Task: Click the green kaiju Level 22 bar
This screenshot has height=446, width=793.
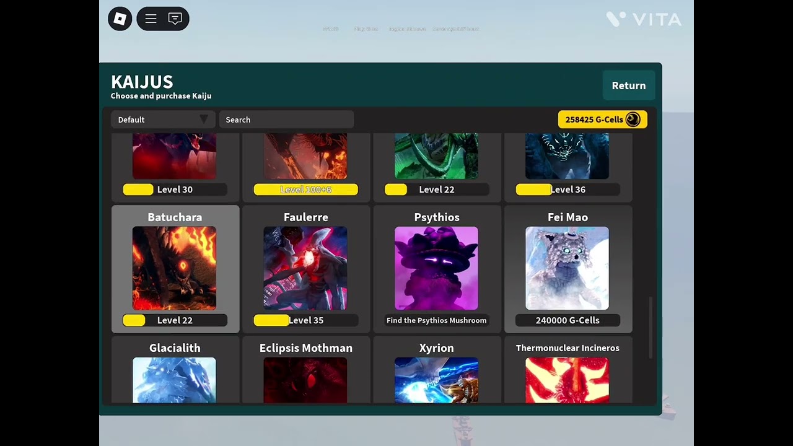Action: click(x=436, y=190)
